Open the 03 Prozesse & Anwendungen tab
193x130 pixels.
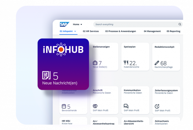click(x=121, y=31)
